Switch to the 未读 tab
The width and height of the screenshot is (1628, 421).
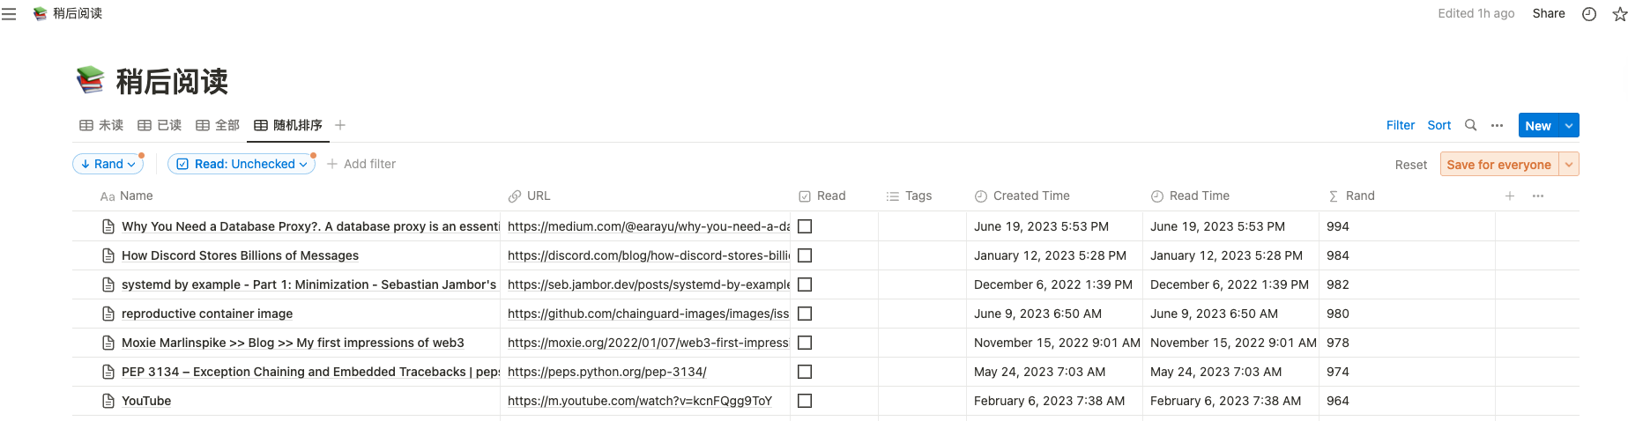coord(101,125)
